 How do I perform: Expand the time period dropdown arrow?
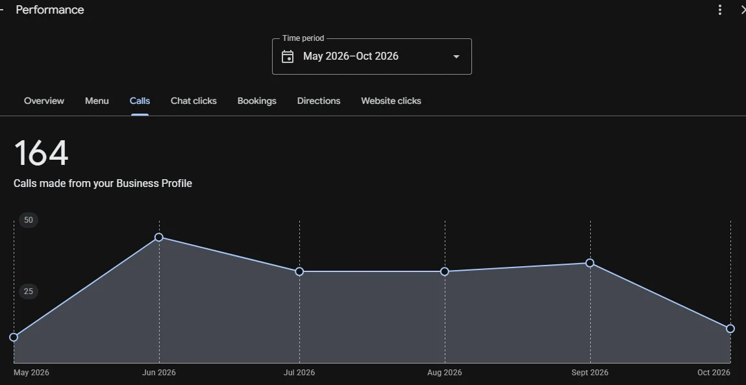pyautogui.click(x=456, y=56)
